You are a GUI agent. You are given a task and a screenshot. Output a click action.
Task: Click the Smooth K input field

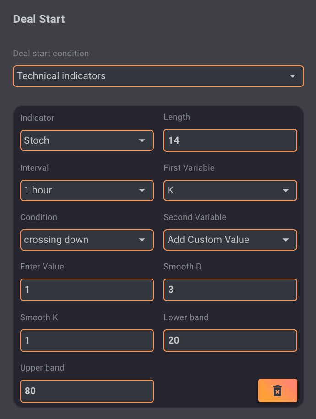(87, 340)
